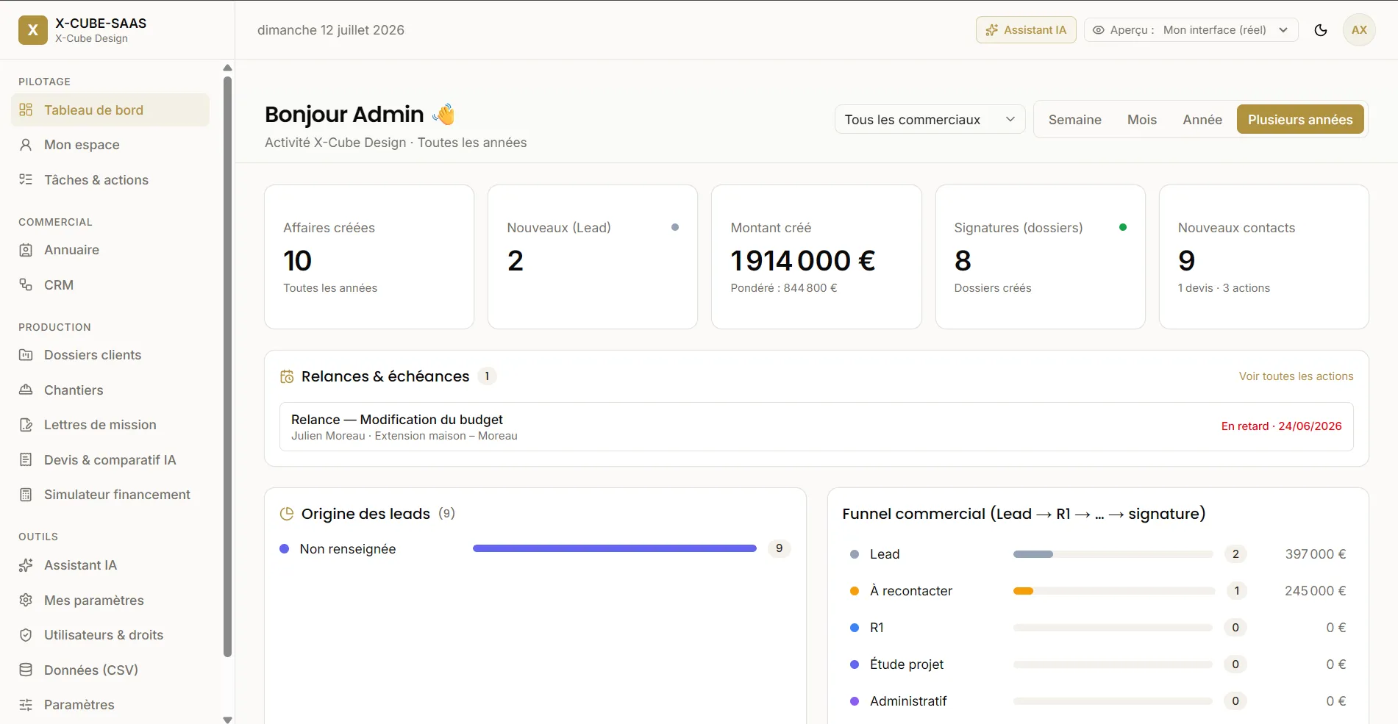Click the R1 funnel row label

pyautogui.click(x=877, y=628)
